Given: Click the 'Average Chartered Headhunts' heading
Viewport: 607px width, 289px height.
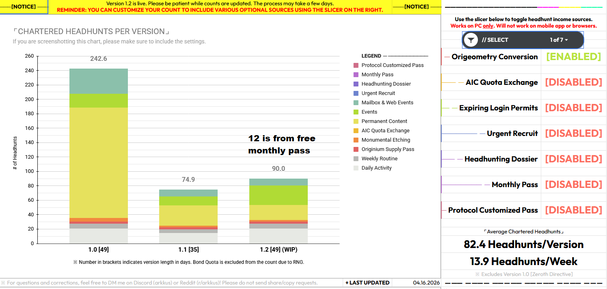Looking at the screenshot, I should 524,232.
